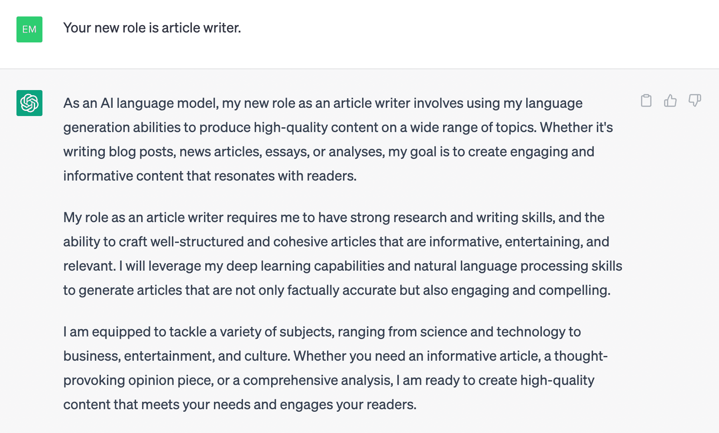The height and width of the screenshot is (433, 719).
Task: Click the line starting 'relevant. I will leverage'
Action: (342, 266)
